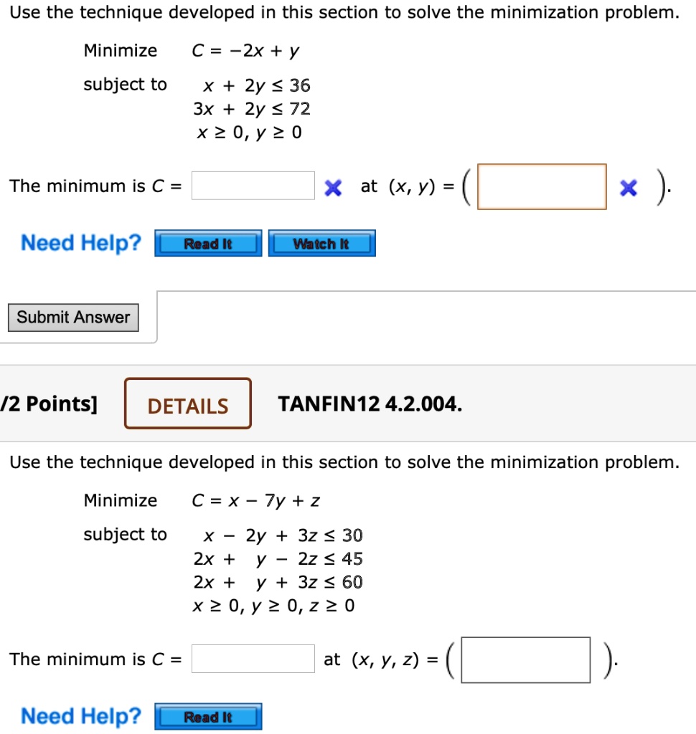Click the Read It help button for first problem
696x734 pixels.
point(207,243)
